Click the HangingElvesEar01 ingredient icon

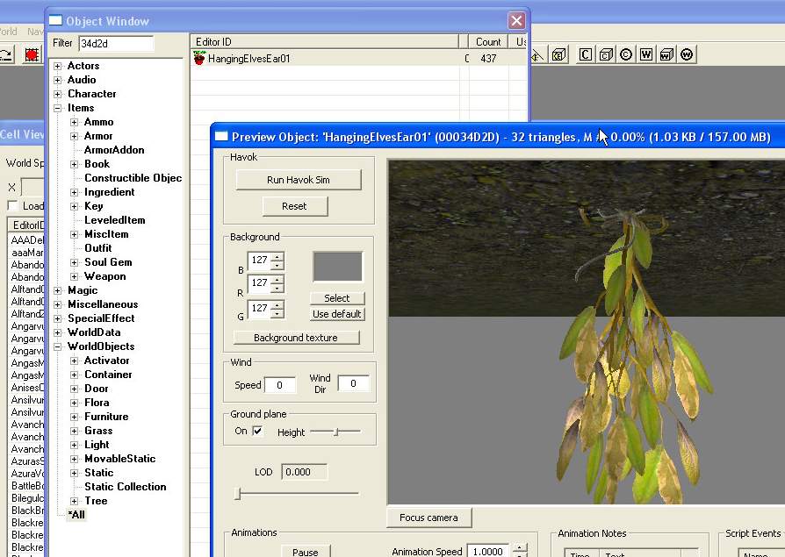[199, 59]
